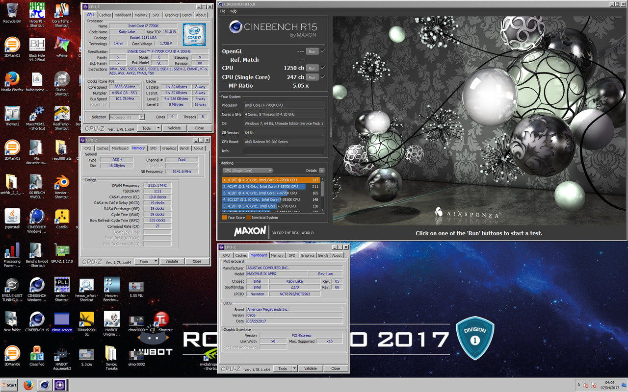This screenshot has height=392, width=628.
Task: Launch 3DMark05 desktop icon
Action: point(12,150)
